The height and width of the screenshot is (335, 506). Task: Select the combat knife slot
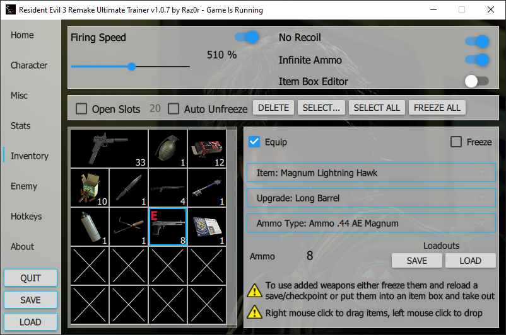129,187
